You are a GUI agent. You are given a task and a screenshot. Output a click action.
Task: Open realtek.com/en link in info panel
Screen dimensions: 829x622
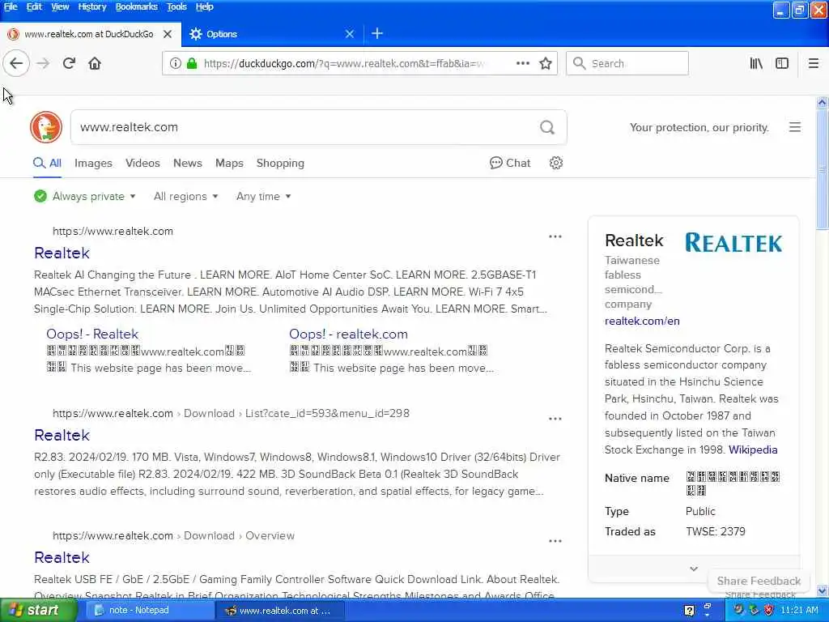642,321
